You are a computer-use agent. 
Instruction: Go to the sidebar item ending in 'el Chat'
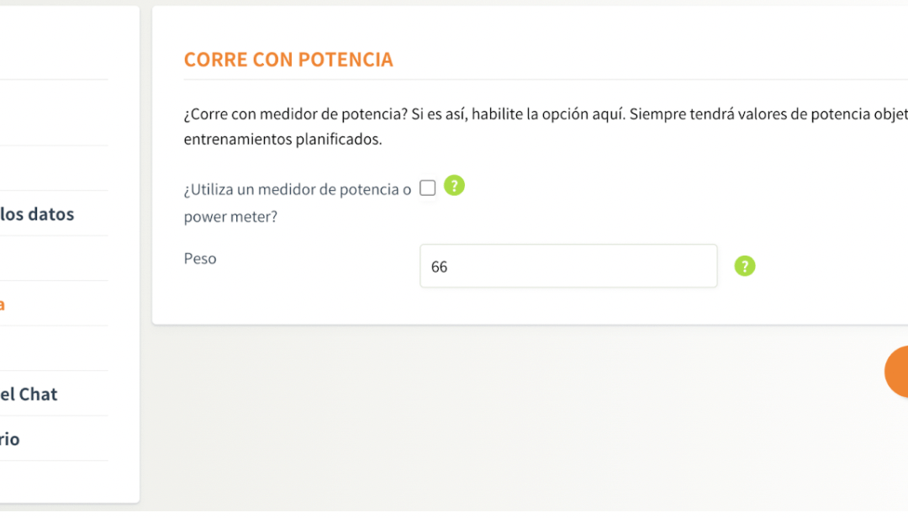[x=29, y=394]
